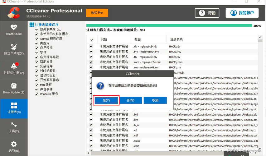The height and width of the screenshot is (156, 266).
Task: Toggle 声音事件 checkbox
Action: pos(36,89)
